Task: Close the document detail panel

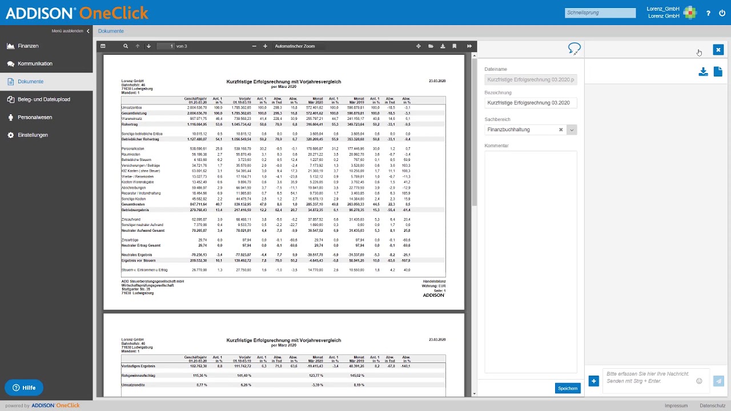Action: [x=718, y=50]
